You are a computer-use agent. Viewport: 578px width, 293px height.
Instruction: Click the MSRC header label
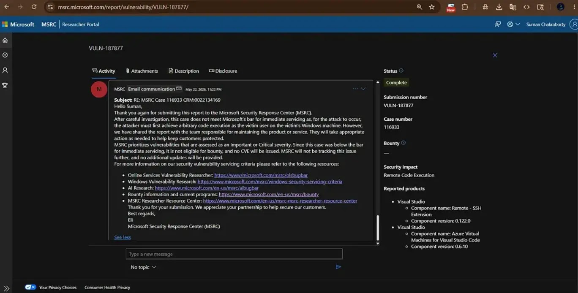click(x=49, y=24)
